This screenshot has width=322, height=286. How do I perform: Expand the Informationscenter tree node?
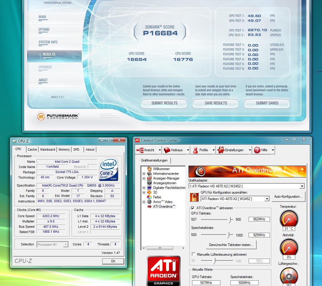coord(144,174)
